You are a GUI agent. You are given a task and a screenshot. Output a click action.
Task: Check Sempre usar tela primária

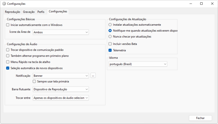click(34, 81)
